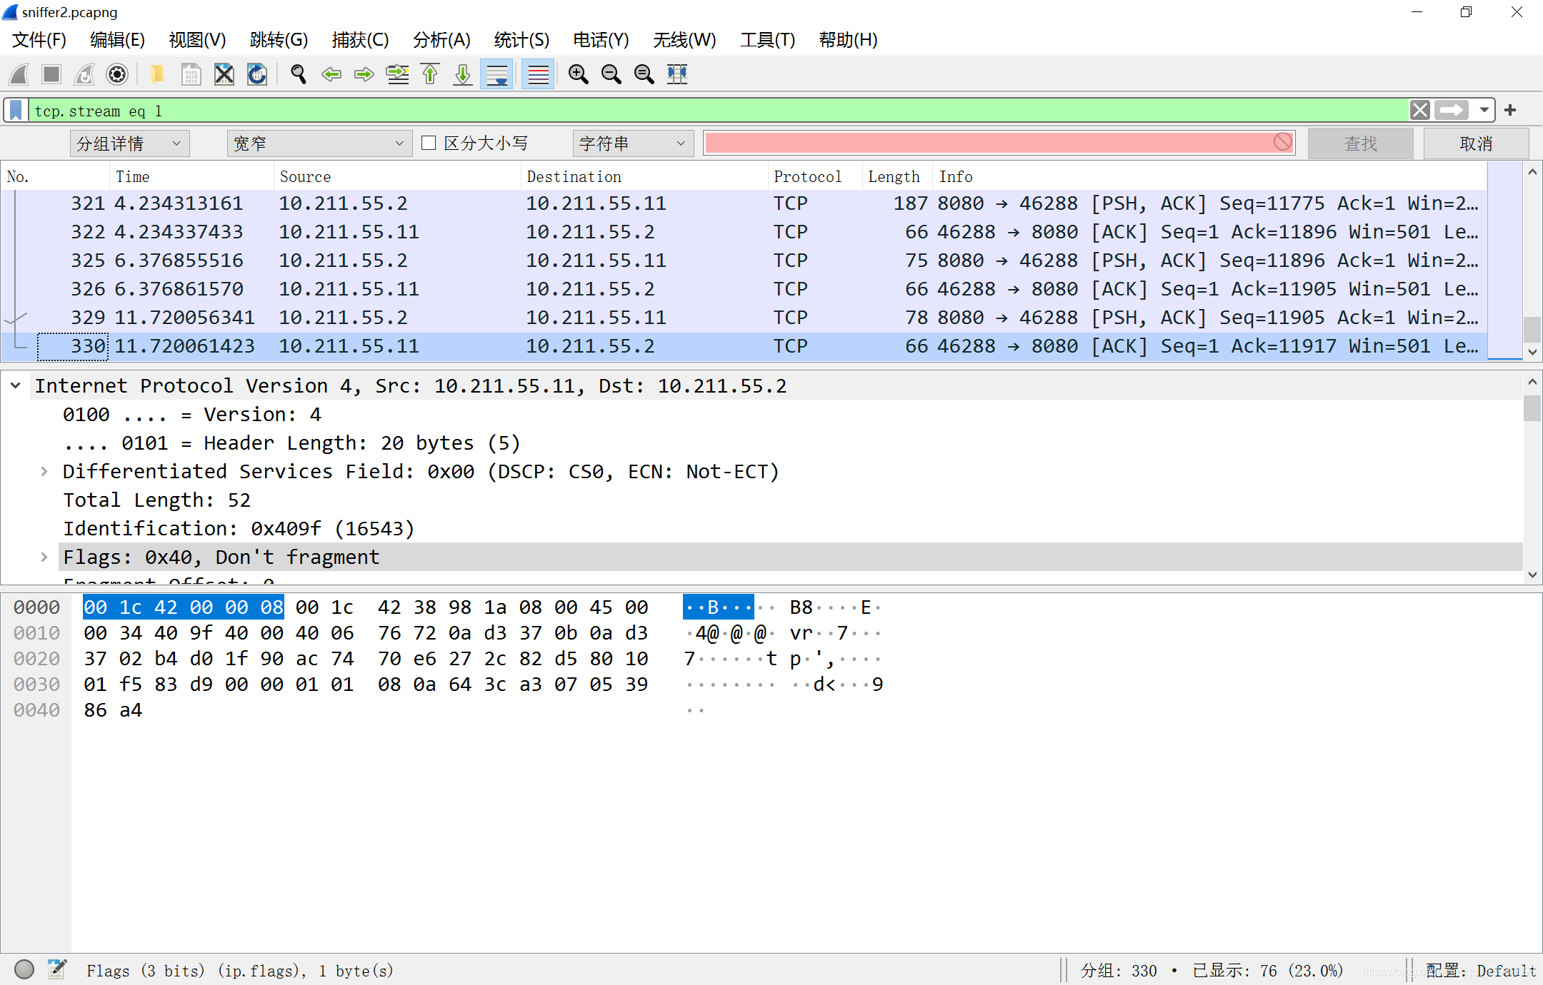This screenshot has width=1543, height=985.
Task: Open the 宽窄 charset dropdown
Action: (319, 143)
